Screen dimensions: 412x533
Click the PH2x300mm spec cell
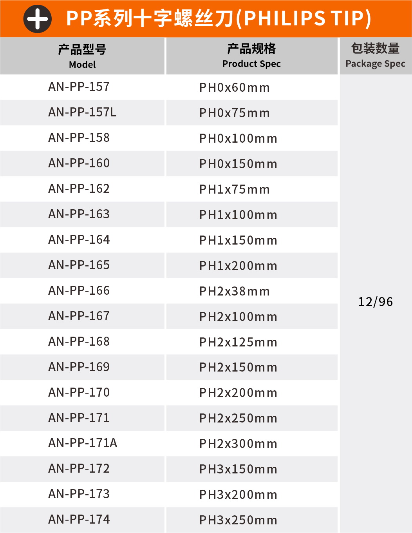click(238, 444)
